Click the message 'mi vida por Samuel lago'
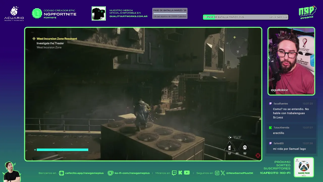The image size is (323, 182). coord(289,149)
